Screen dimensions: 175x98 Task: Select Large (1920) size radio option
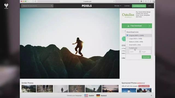127,38
